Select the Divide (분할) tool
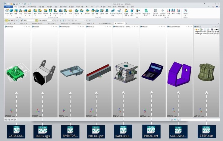 pos(97,12)
